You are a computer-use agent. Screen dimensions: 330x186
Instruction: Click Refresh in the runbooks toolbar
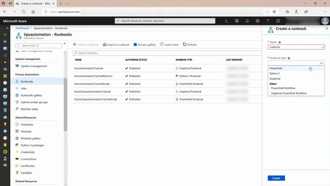click(x=190, y=44)
